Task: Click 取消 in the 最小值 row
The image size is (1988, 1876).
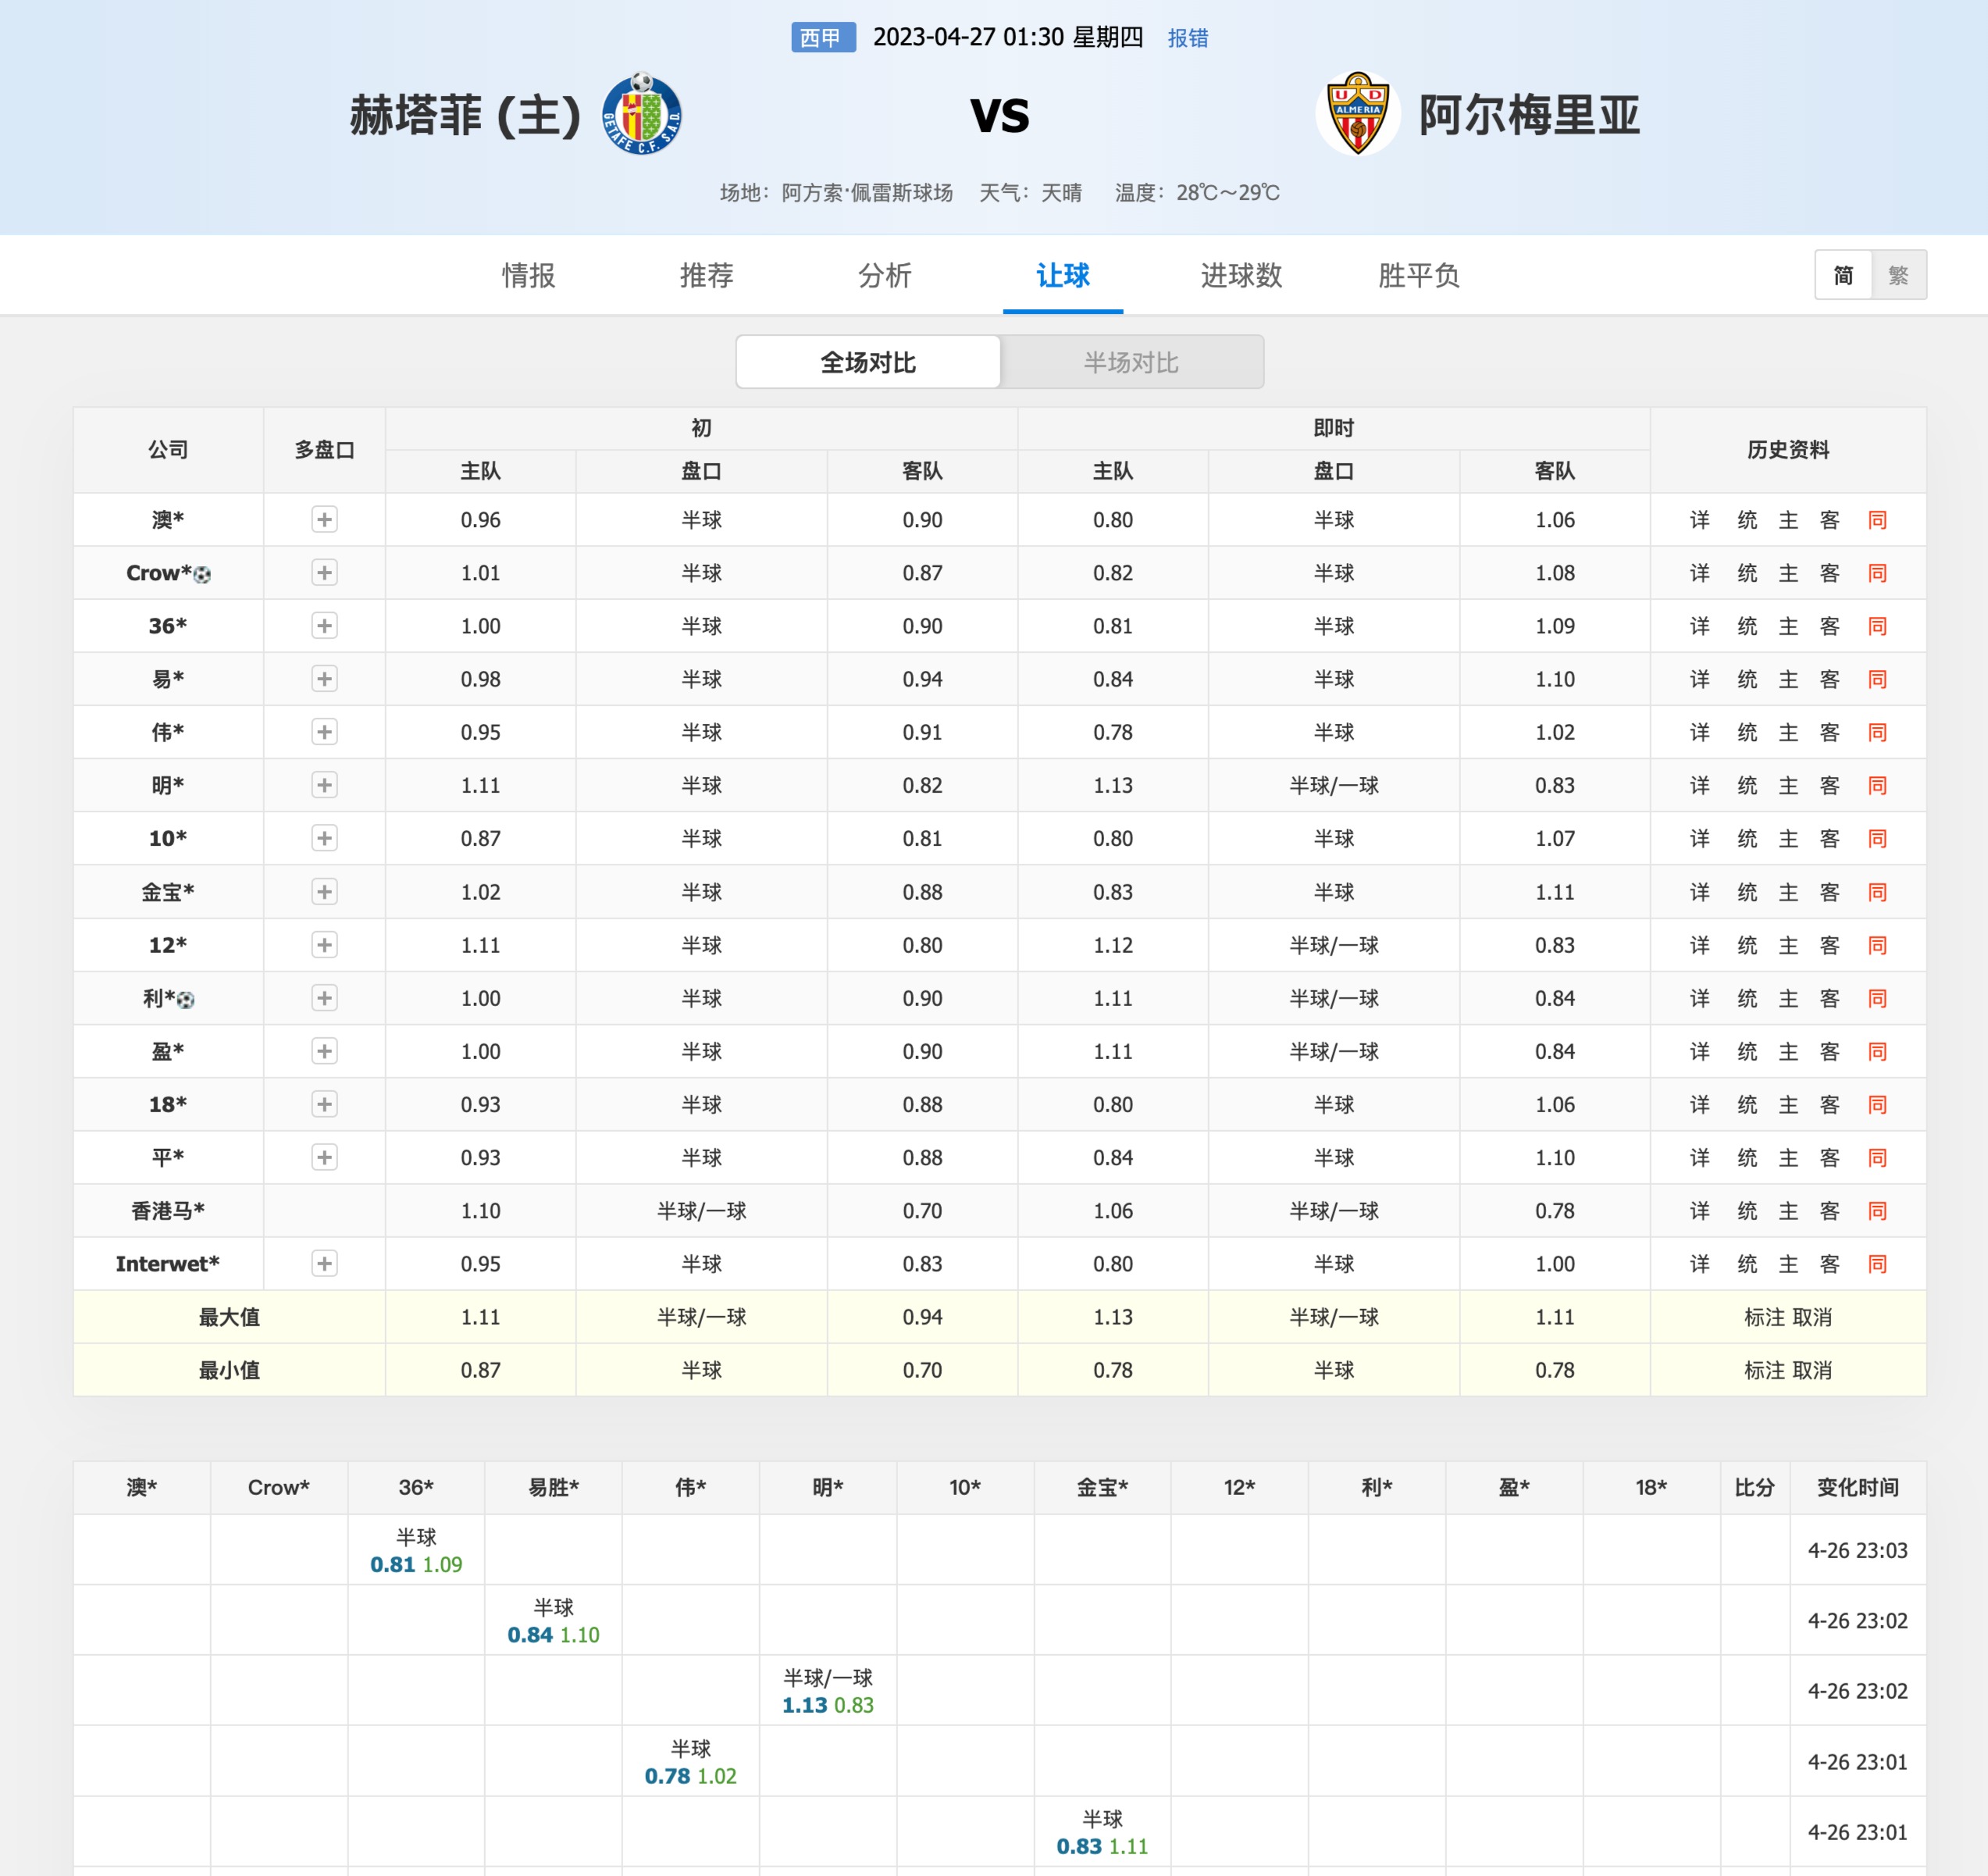Action: click(x=1811, y=1370)
